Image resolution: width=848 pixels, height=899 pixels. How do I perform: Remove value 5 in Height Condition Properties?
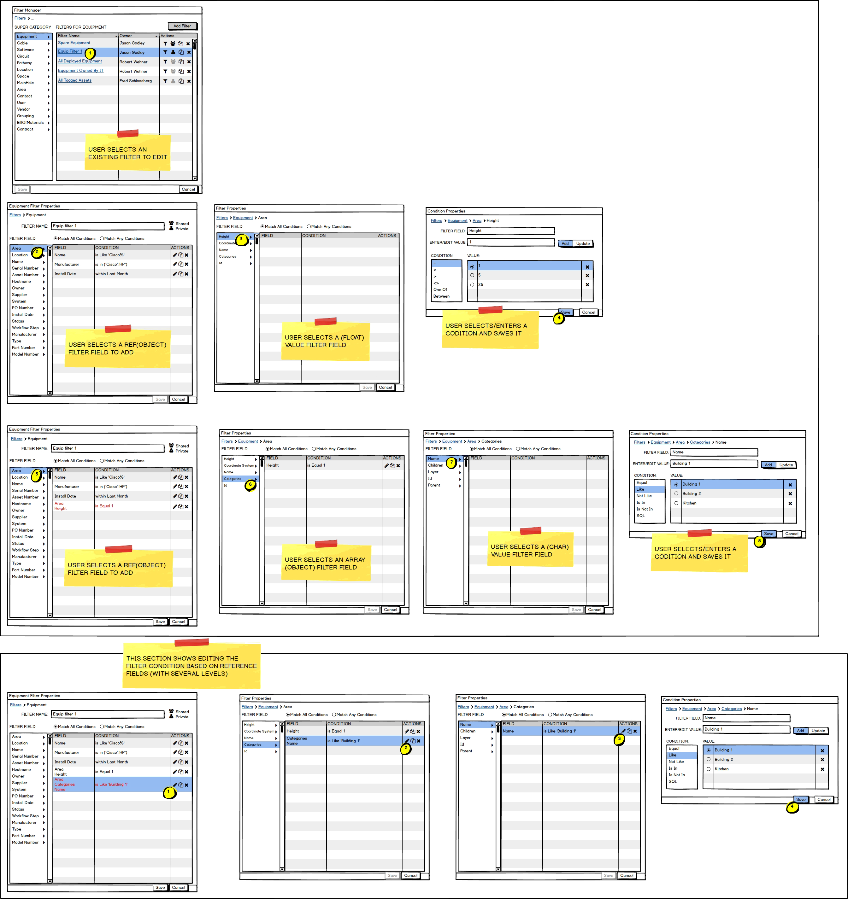pyautogui.click(x=587, y=275)
